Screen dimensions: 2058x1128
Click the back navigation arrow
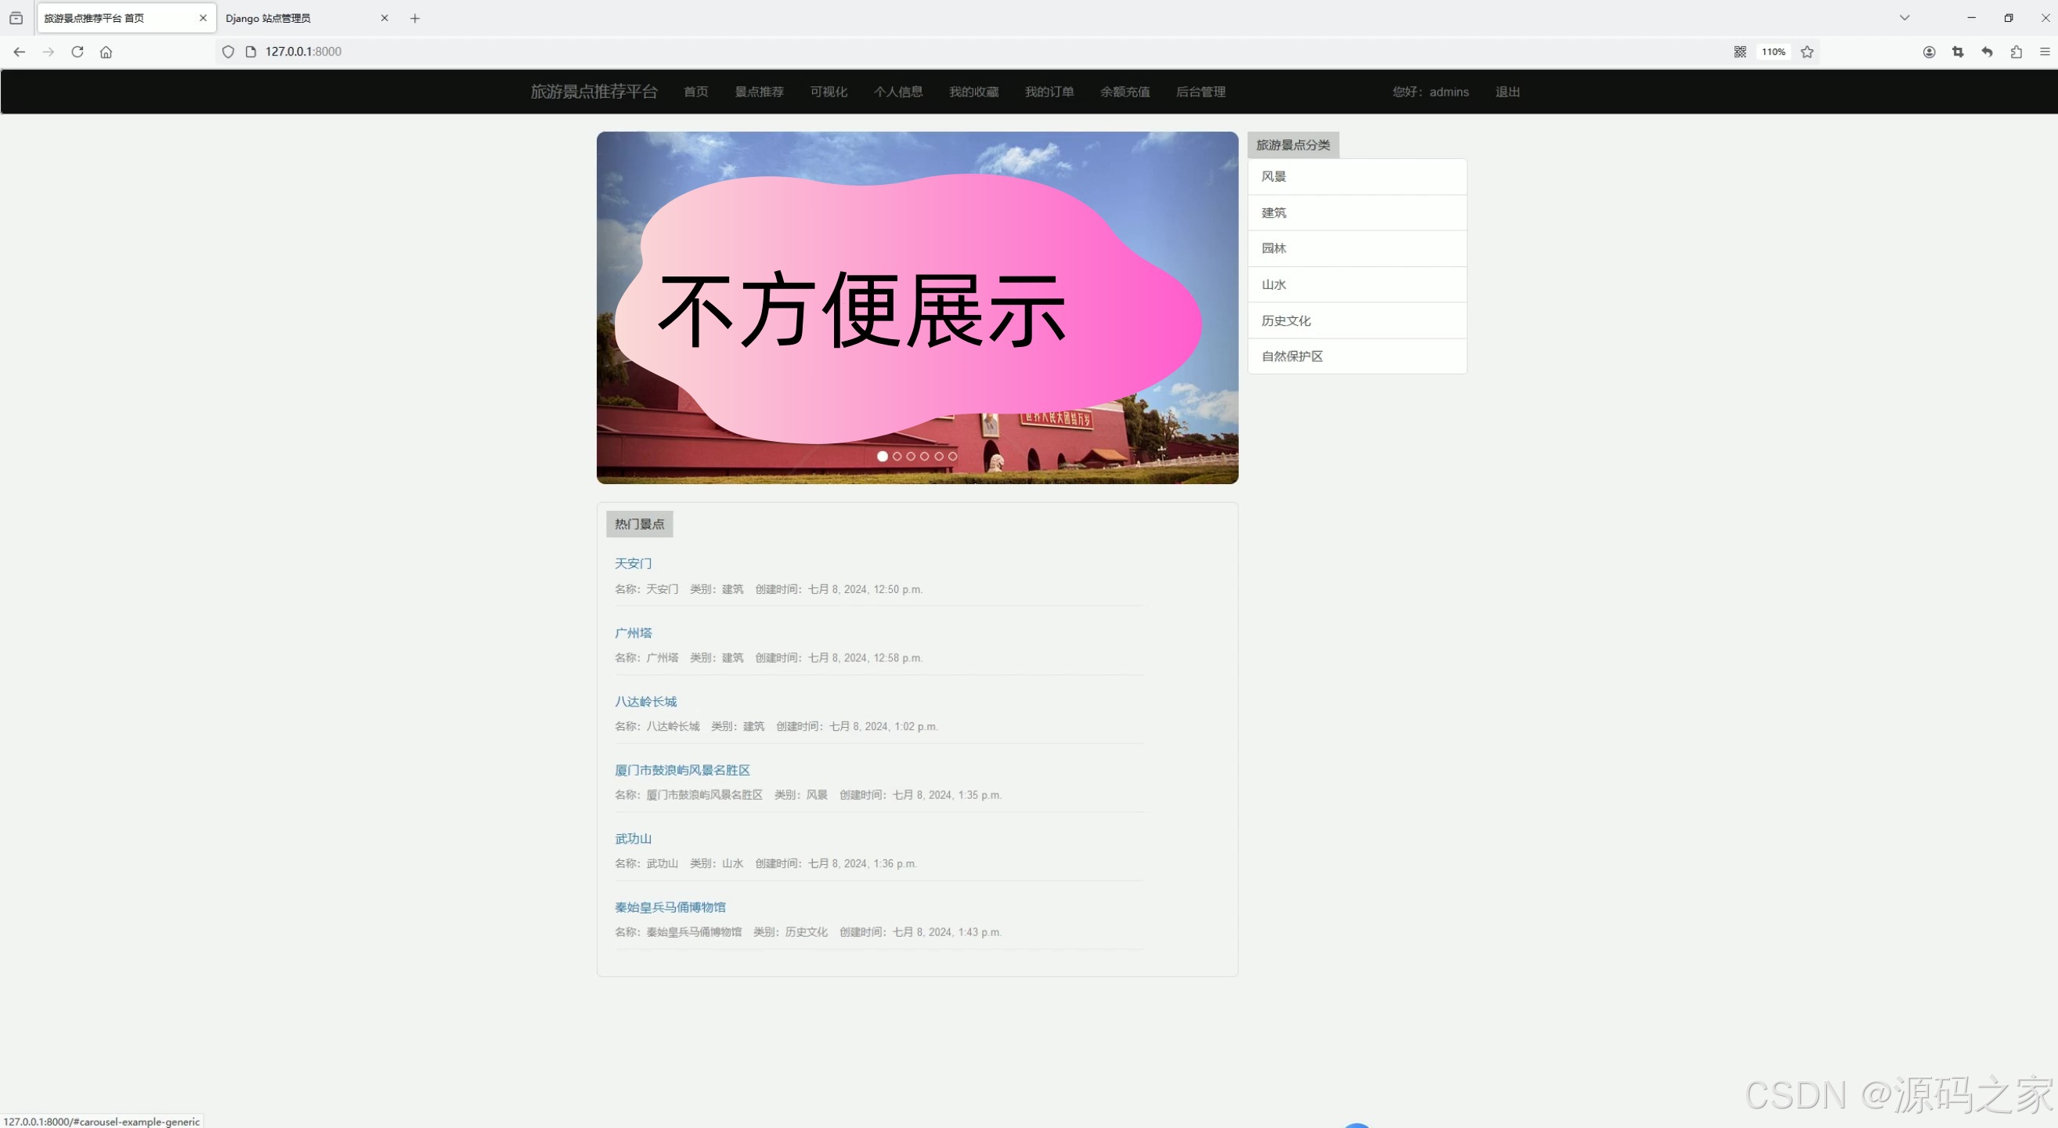(x=18, y=51)
